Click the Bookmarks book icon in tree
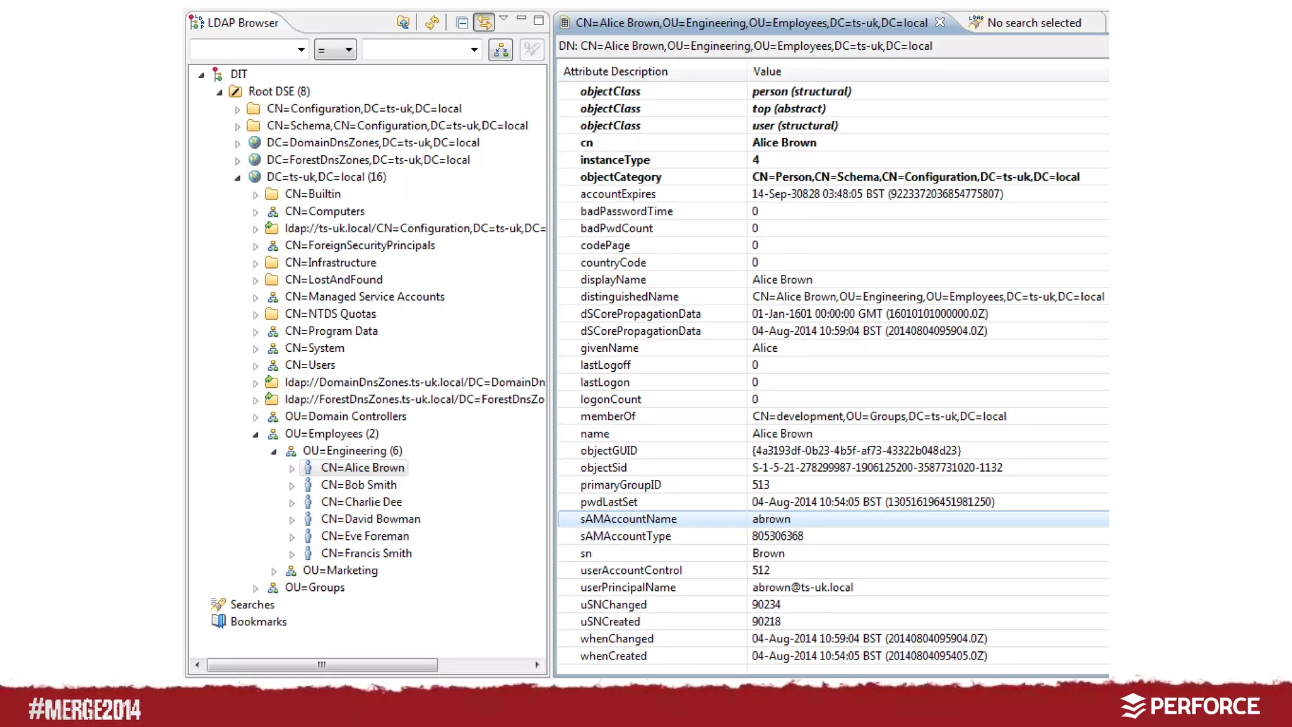This screenshot has width=1292, height=727. pos(218,621)
